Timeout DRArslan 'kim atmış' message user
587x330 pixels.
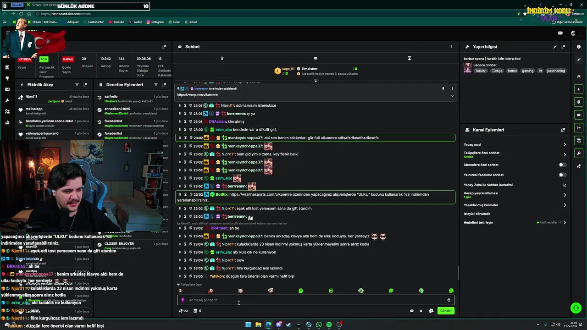tap(185, 121)
